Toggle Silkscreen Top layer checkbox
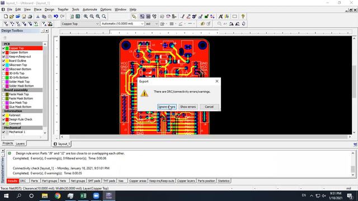This screenshot has height=201, width=358. (x=3, y=65)
